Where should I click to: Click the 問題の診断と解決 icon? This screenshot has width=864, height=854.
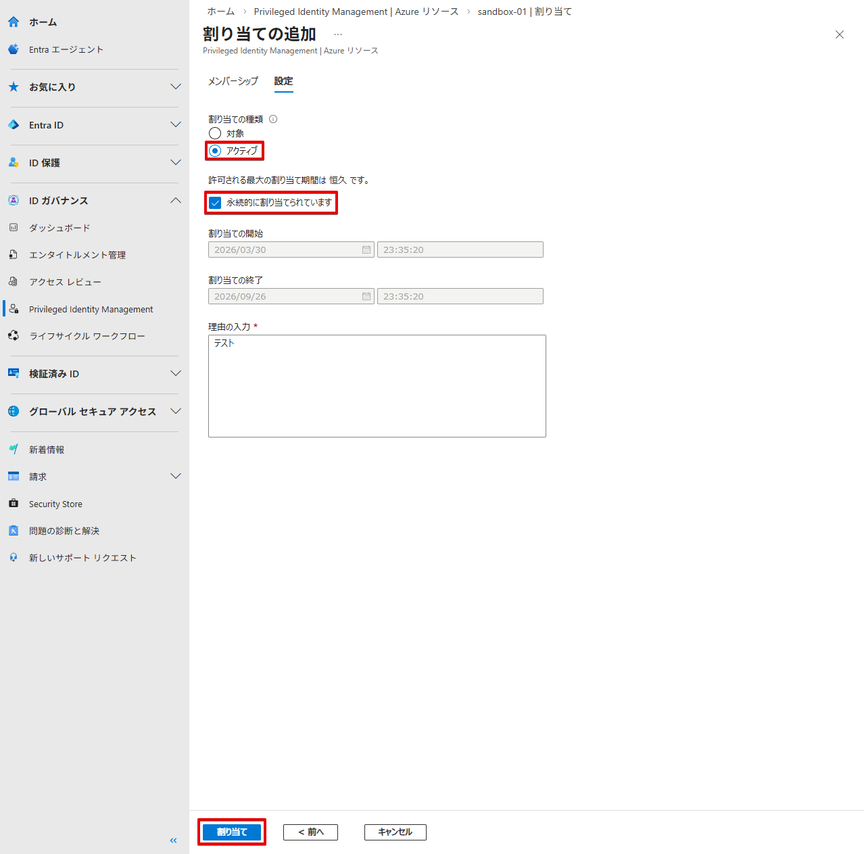14,531
